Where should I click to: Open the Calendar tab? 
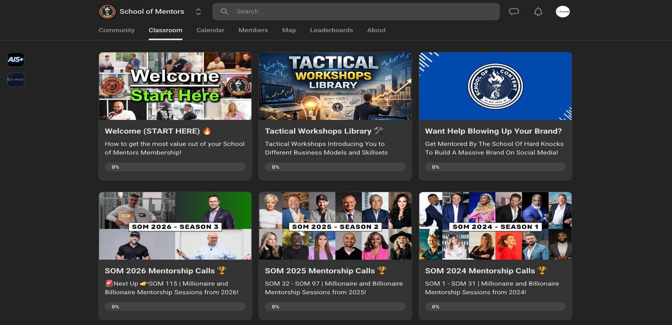click(x=210, y=30)
